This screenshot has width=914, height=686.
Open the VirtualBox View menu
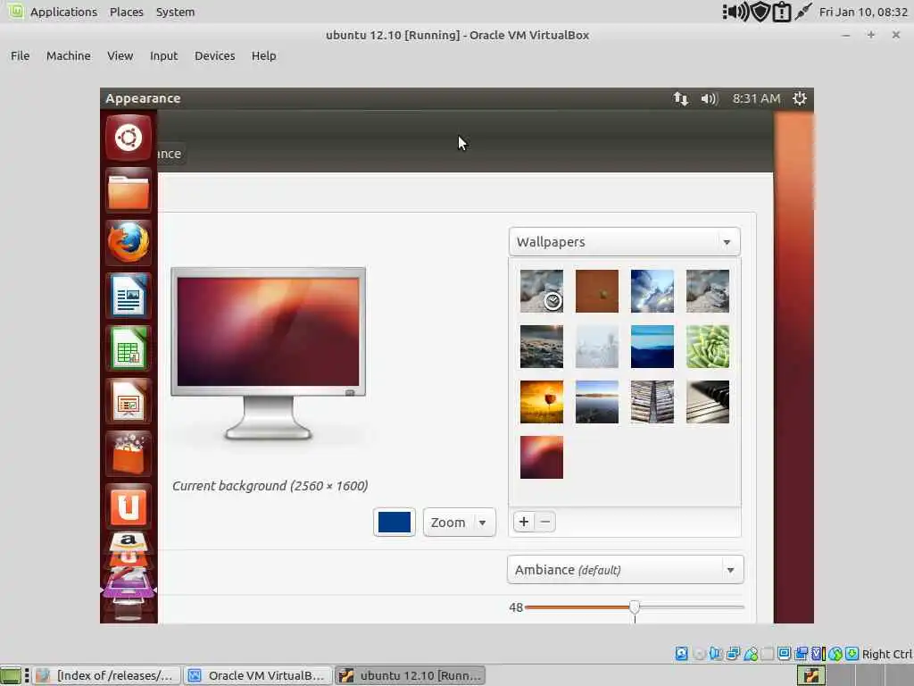tap(120, 55)
